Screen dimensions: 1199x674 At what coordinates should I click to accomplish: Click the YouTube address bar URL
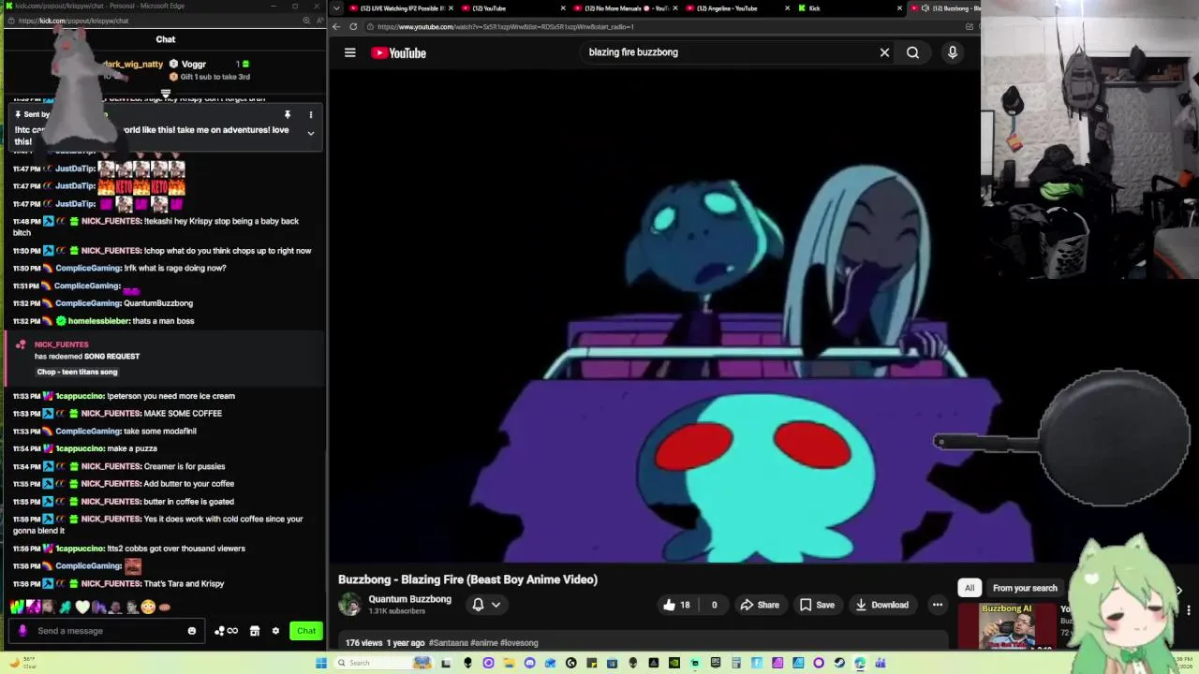click(x=506, y=26)
